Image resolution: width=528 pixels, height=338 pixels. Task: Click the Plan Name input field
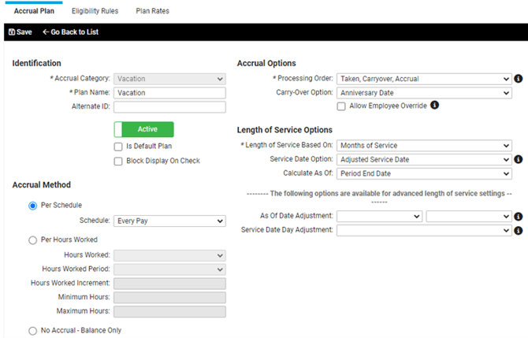pyautogui.click(x=169, y=93)
